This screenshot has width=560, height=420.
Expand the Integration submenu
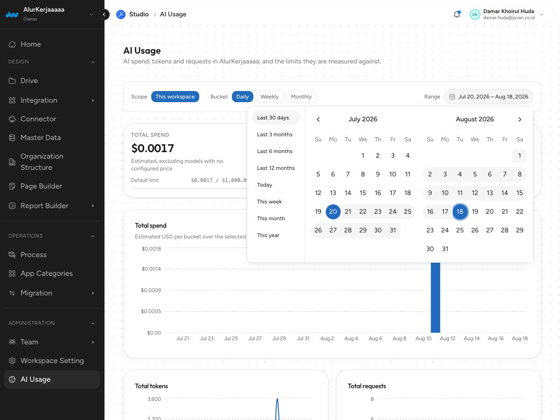pos(92,100)
